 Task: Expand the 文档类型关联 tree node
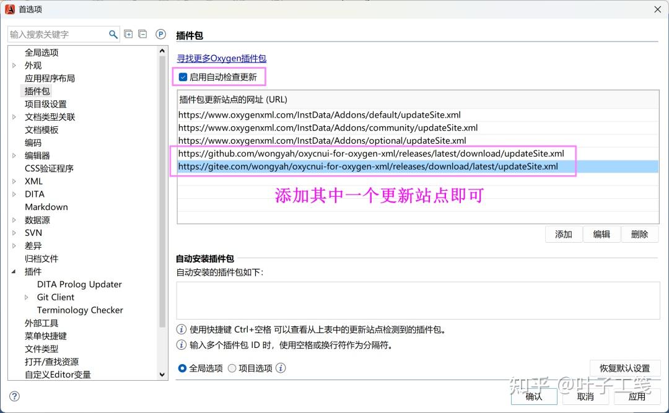click(14, 117)
